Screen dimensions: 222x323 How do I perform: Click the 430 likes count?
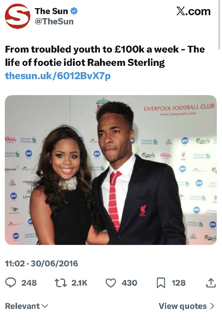coord(129,283)
